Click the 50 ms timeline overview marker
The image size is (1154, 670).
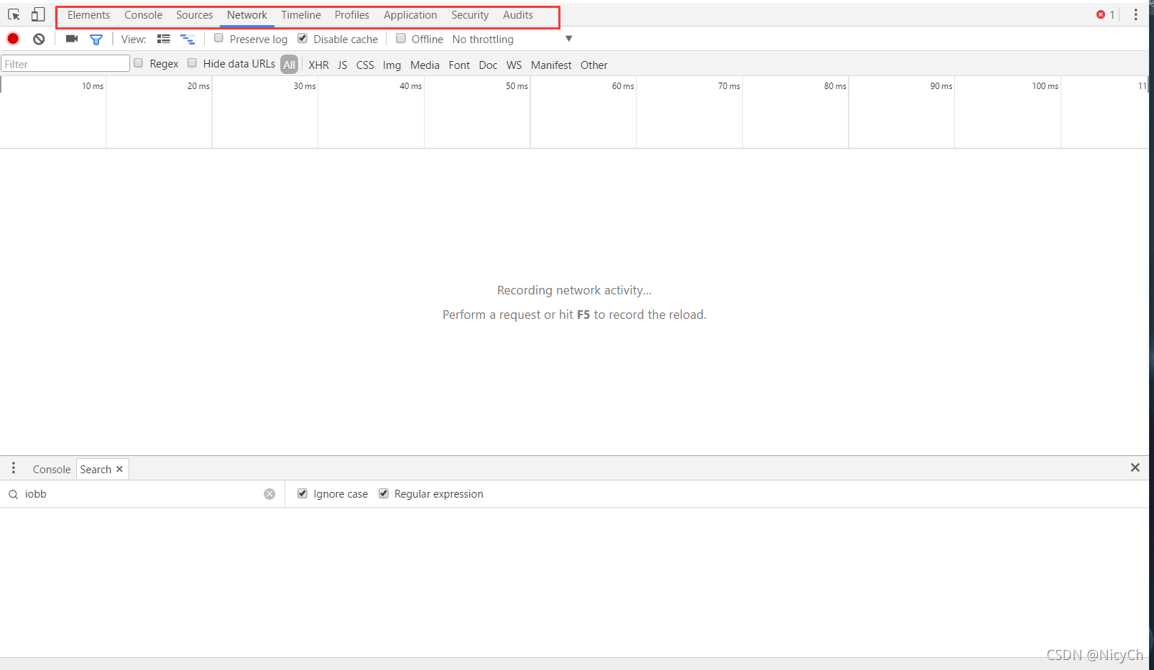(x=517, y=86)
